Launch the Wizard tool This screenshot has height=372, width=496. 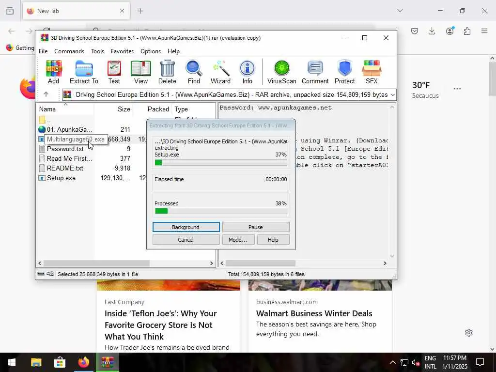pyautogui.click(x=220, y=72)
